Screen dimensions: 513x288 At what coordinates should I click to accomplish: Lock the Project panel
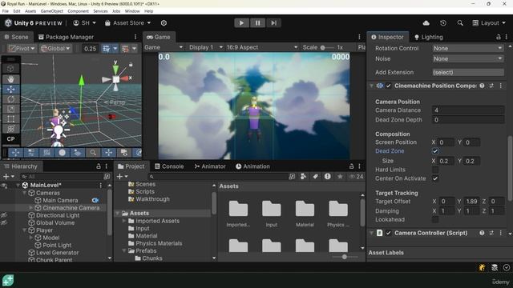tap(351, 166)
